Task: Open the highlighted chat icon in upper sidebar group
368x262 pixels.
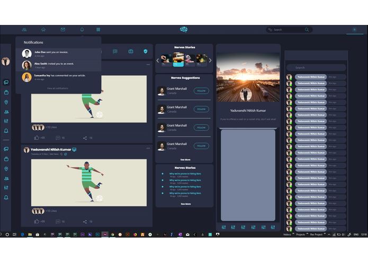Action: coord(6,82)
